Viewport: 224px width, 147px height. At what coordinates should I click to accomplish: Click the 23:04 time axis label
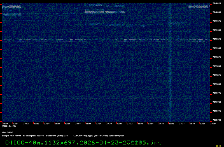tap(47, 123)
